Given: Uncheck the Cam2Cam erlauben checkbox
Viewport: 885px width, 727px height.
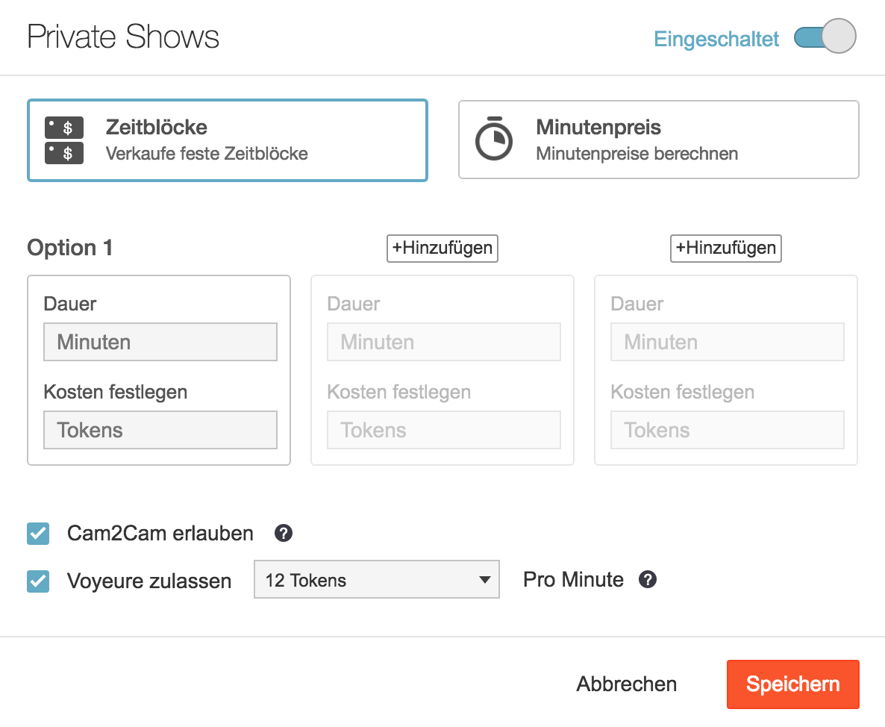Looking at the screenshot, I should (38, 534).
